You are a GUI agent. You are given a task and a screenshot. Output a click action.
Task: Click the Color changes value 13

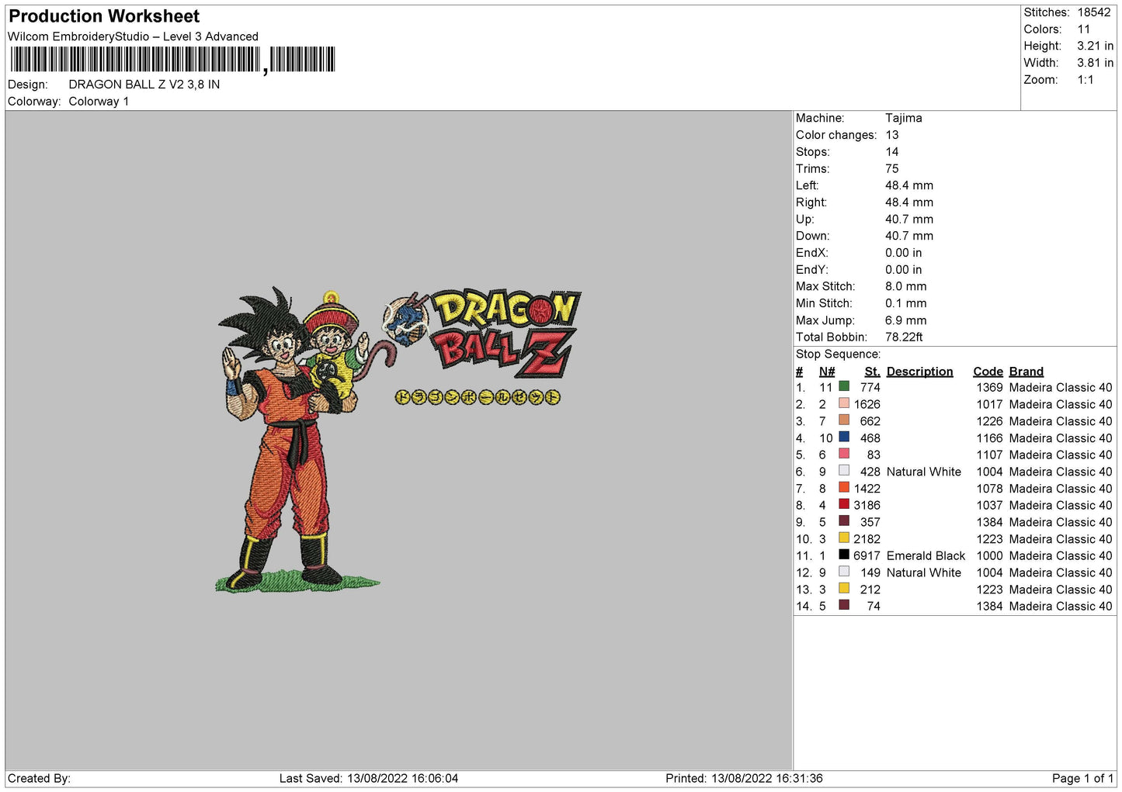tap(892, 135)
